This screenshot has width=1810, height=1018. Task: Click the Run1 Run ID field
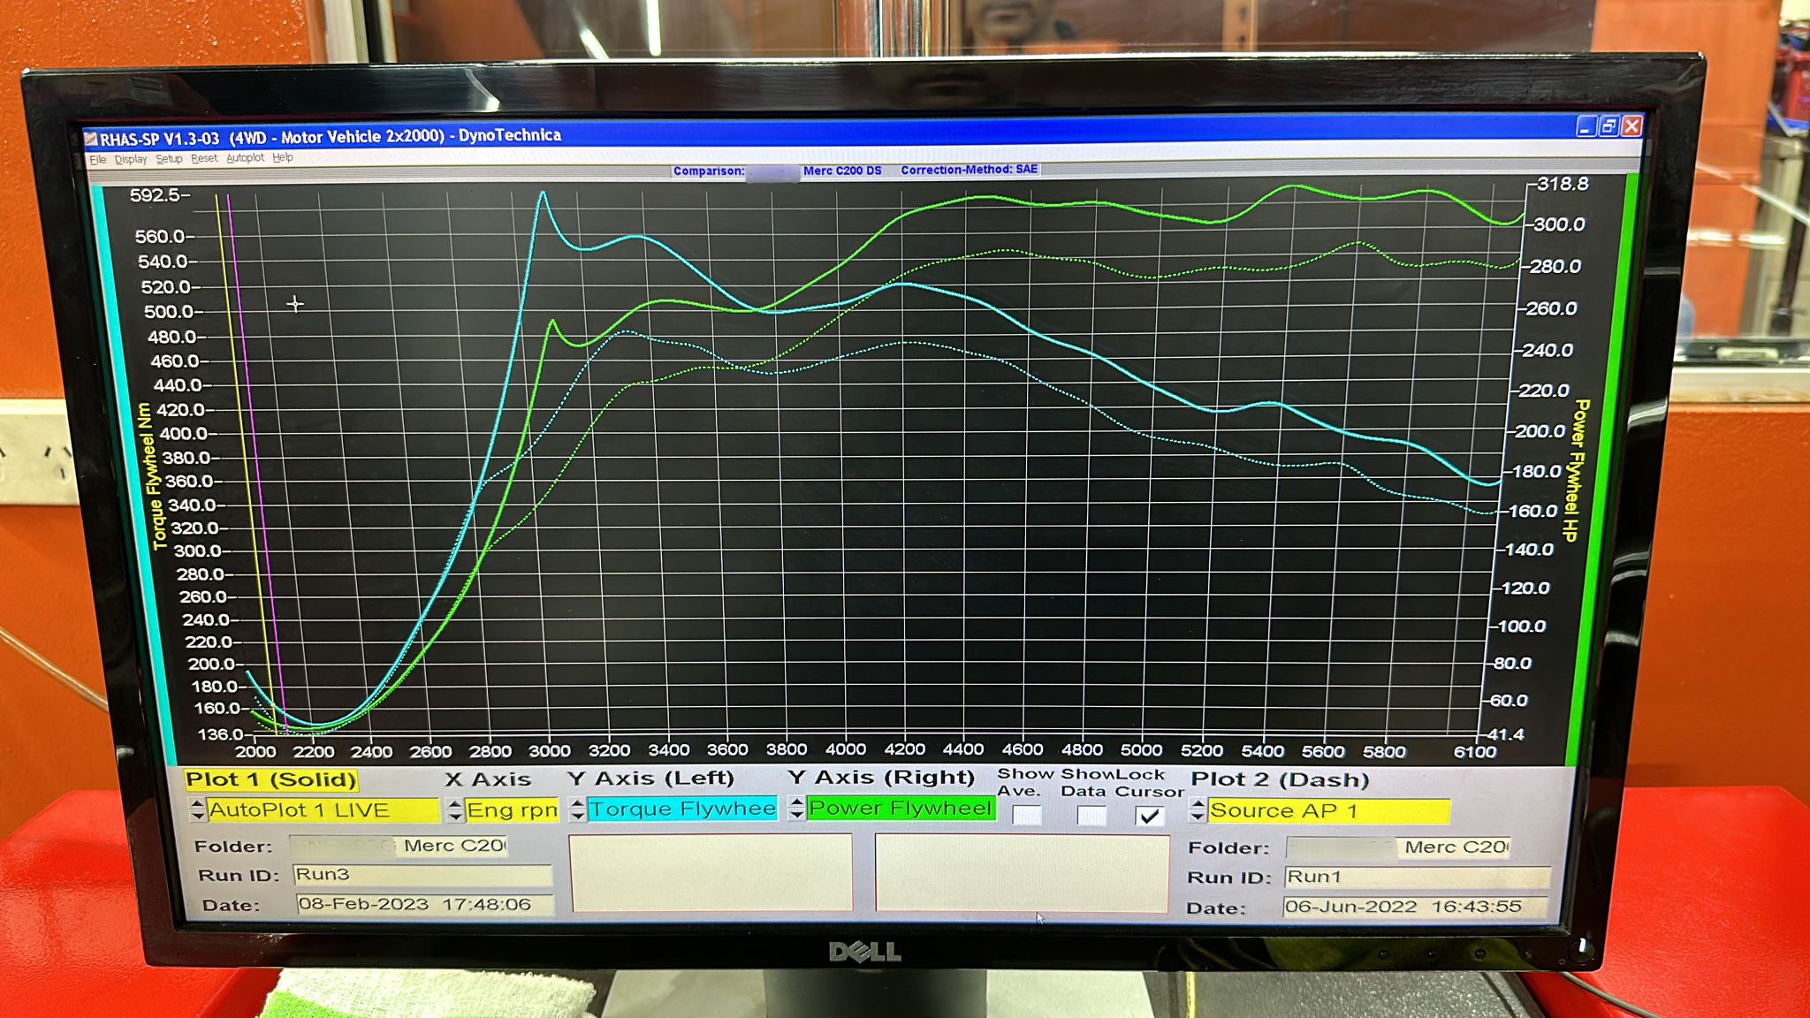coord(1417,877)
